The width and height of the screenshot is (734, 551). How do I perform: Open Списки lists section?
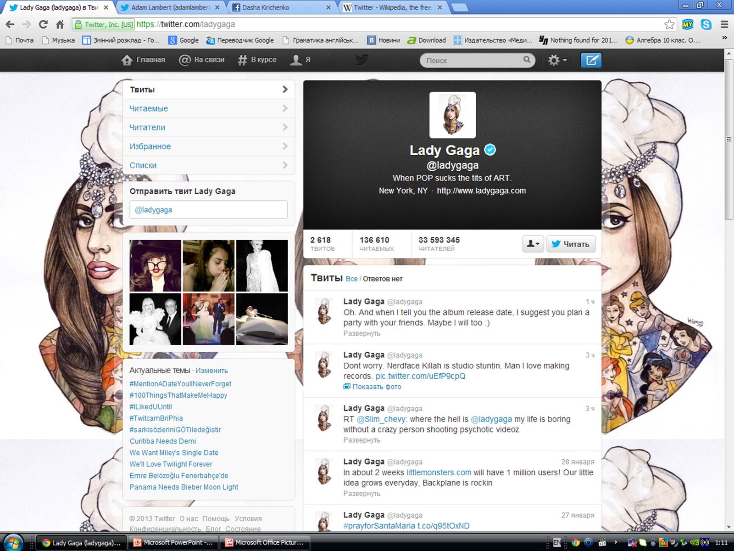click(209, 165)
